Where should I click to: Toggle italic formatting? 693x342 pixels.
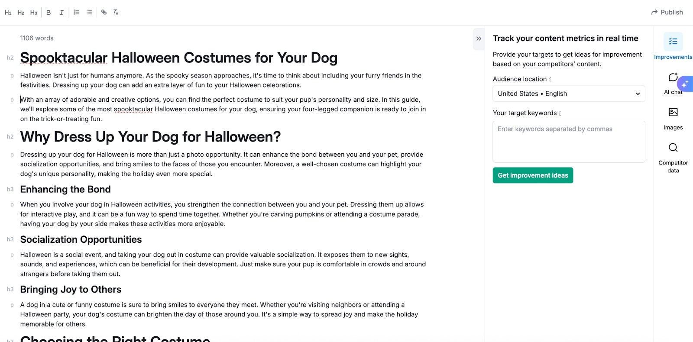(62, 13)
